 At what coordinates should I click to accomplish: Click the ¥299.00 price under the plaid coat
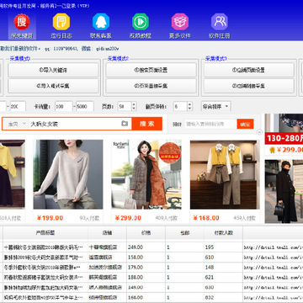click(128, 218)
